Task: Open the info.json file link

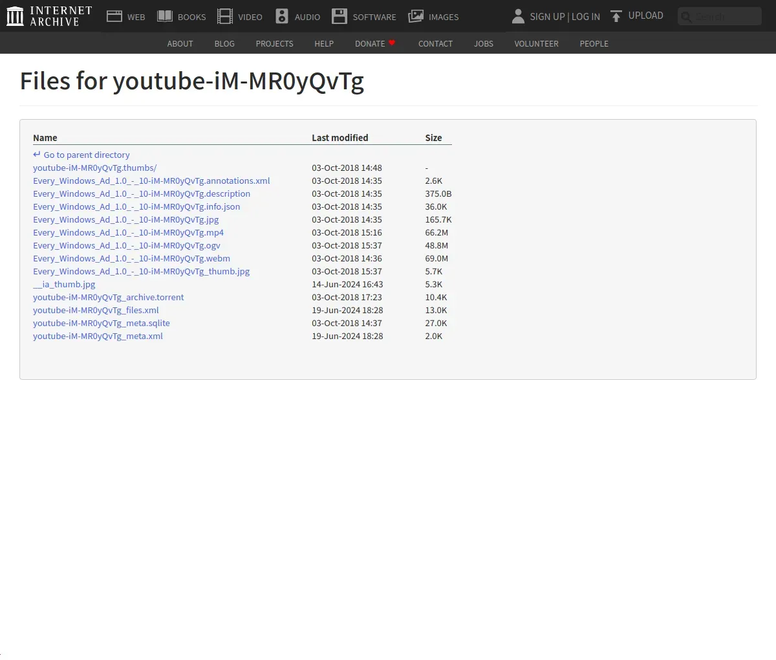Action: (136, 206)
